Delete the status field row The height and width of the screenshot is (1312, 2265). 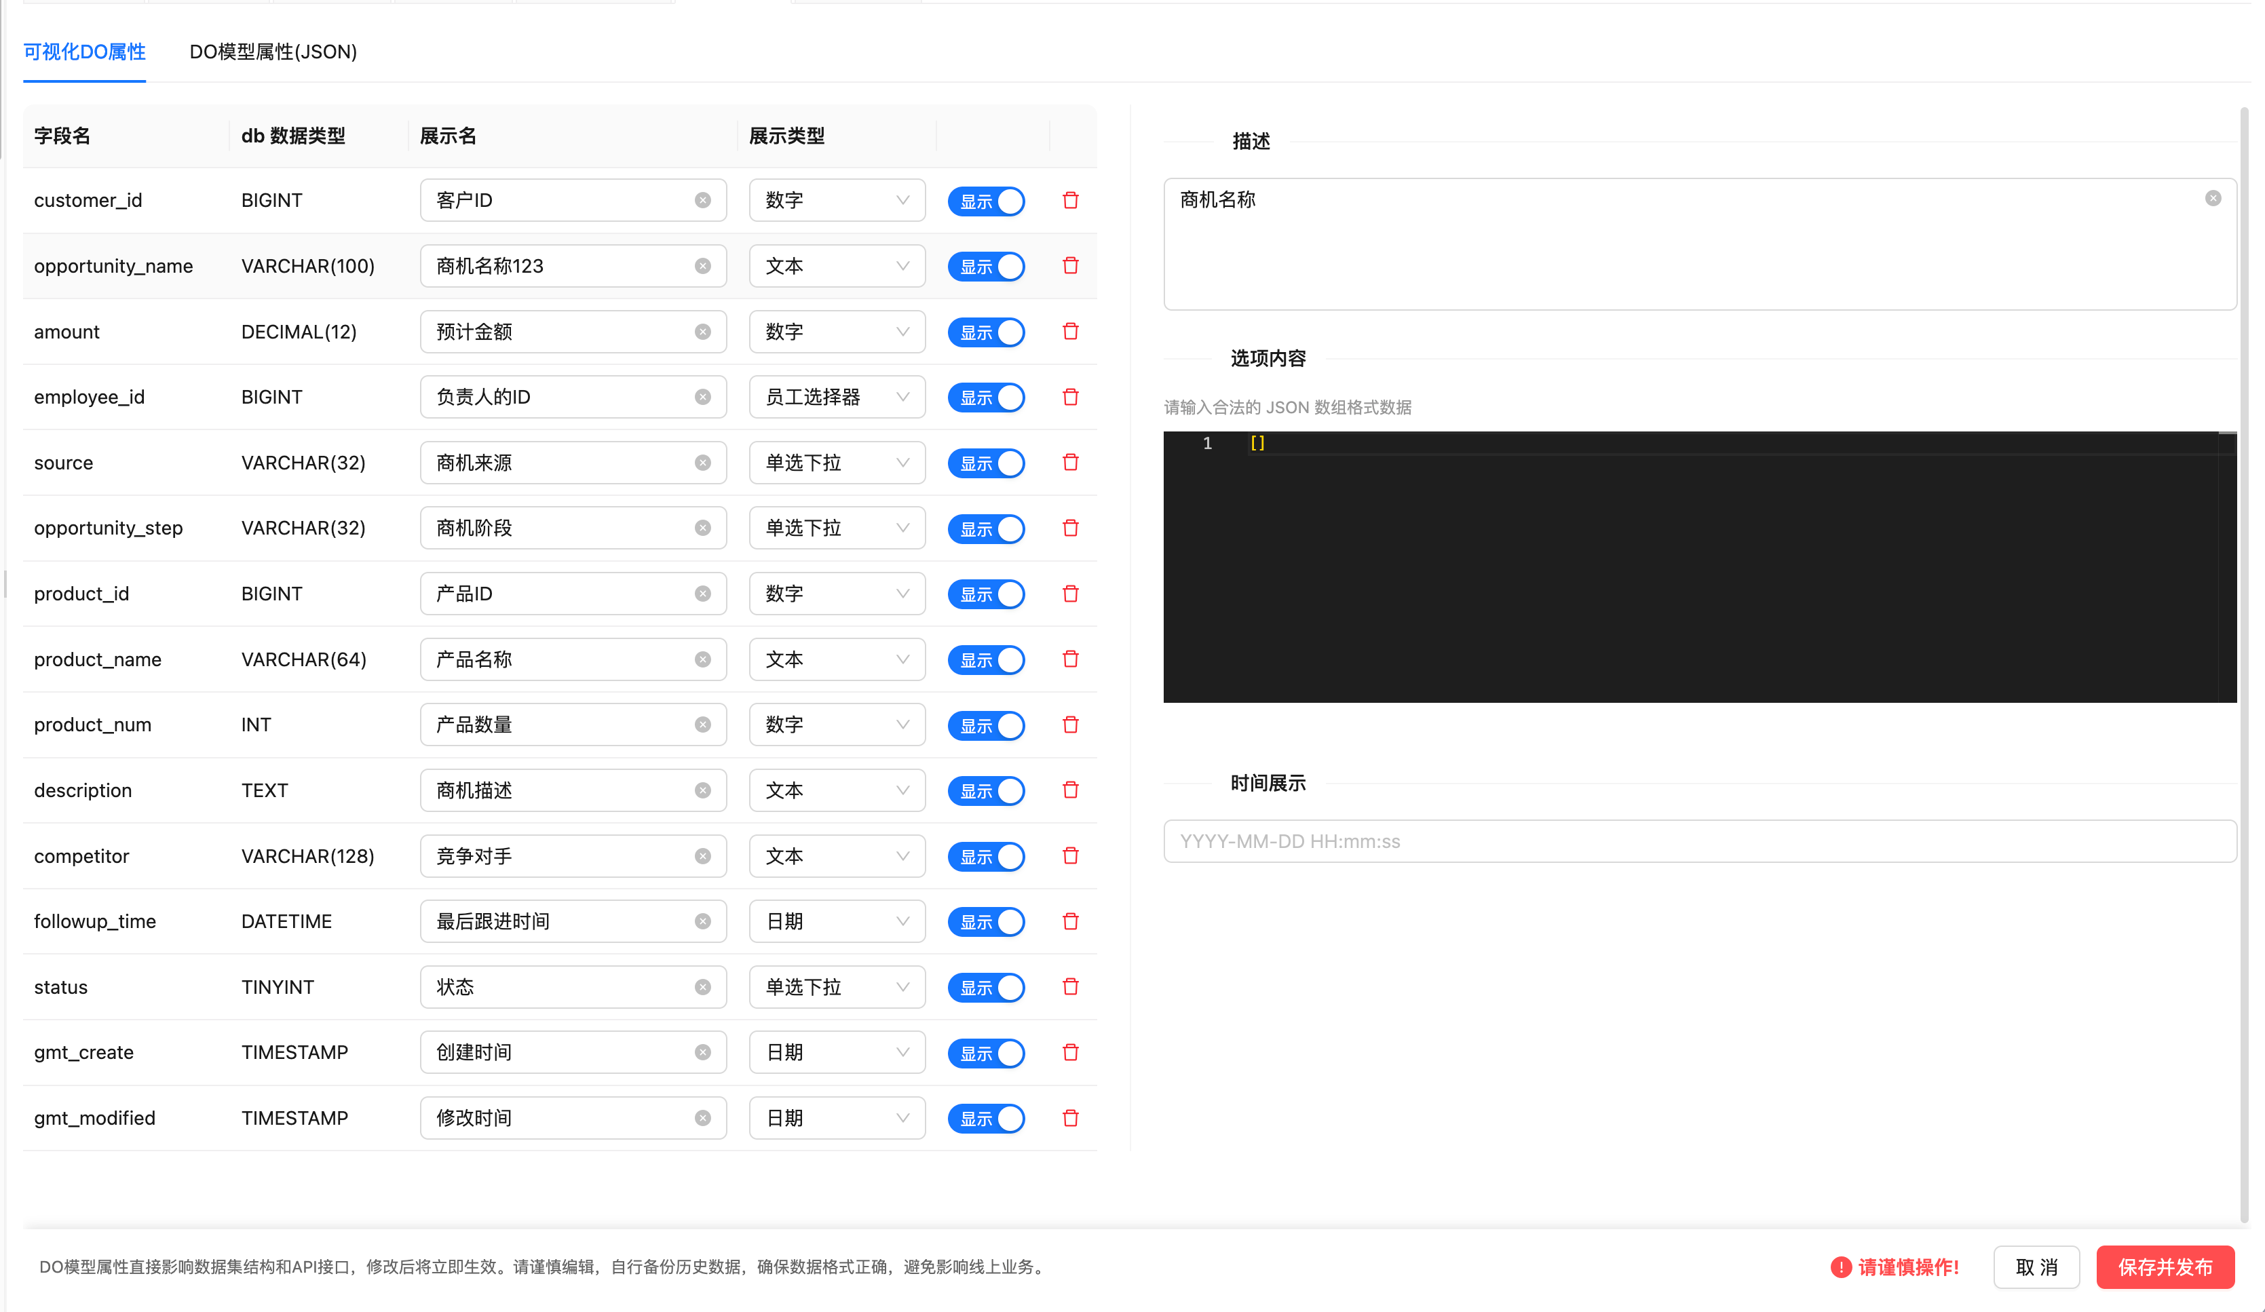1069,988
